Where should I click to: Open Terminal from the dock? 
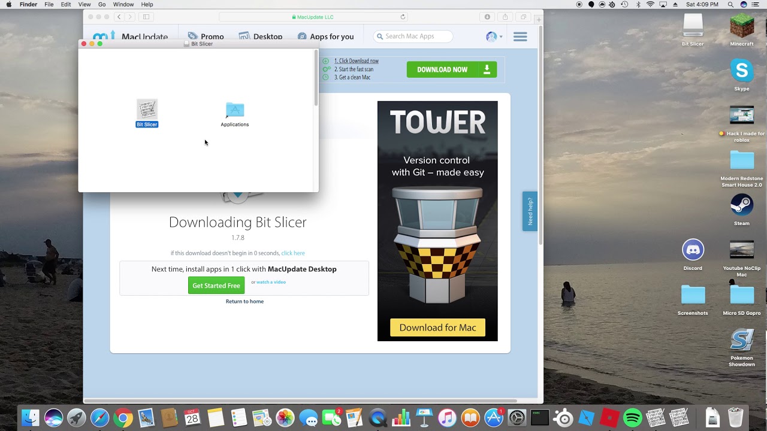(x=540, y=418)
